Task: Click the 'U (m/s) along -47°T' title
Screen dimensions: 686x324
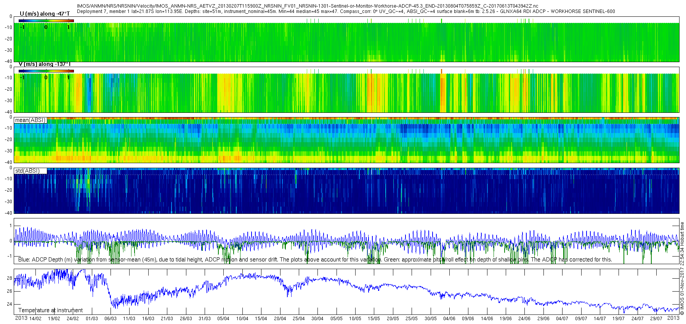Action: point(45,14)
